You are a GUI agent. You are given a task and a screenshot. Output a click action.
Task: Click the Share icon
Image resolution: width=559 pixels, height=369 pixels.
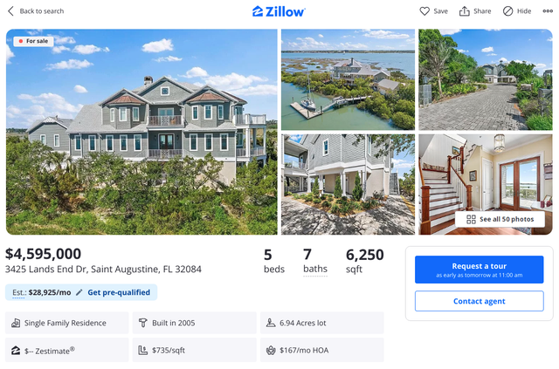[465, 11]
